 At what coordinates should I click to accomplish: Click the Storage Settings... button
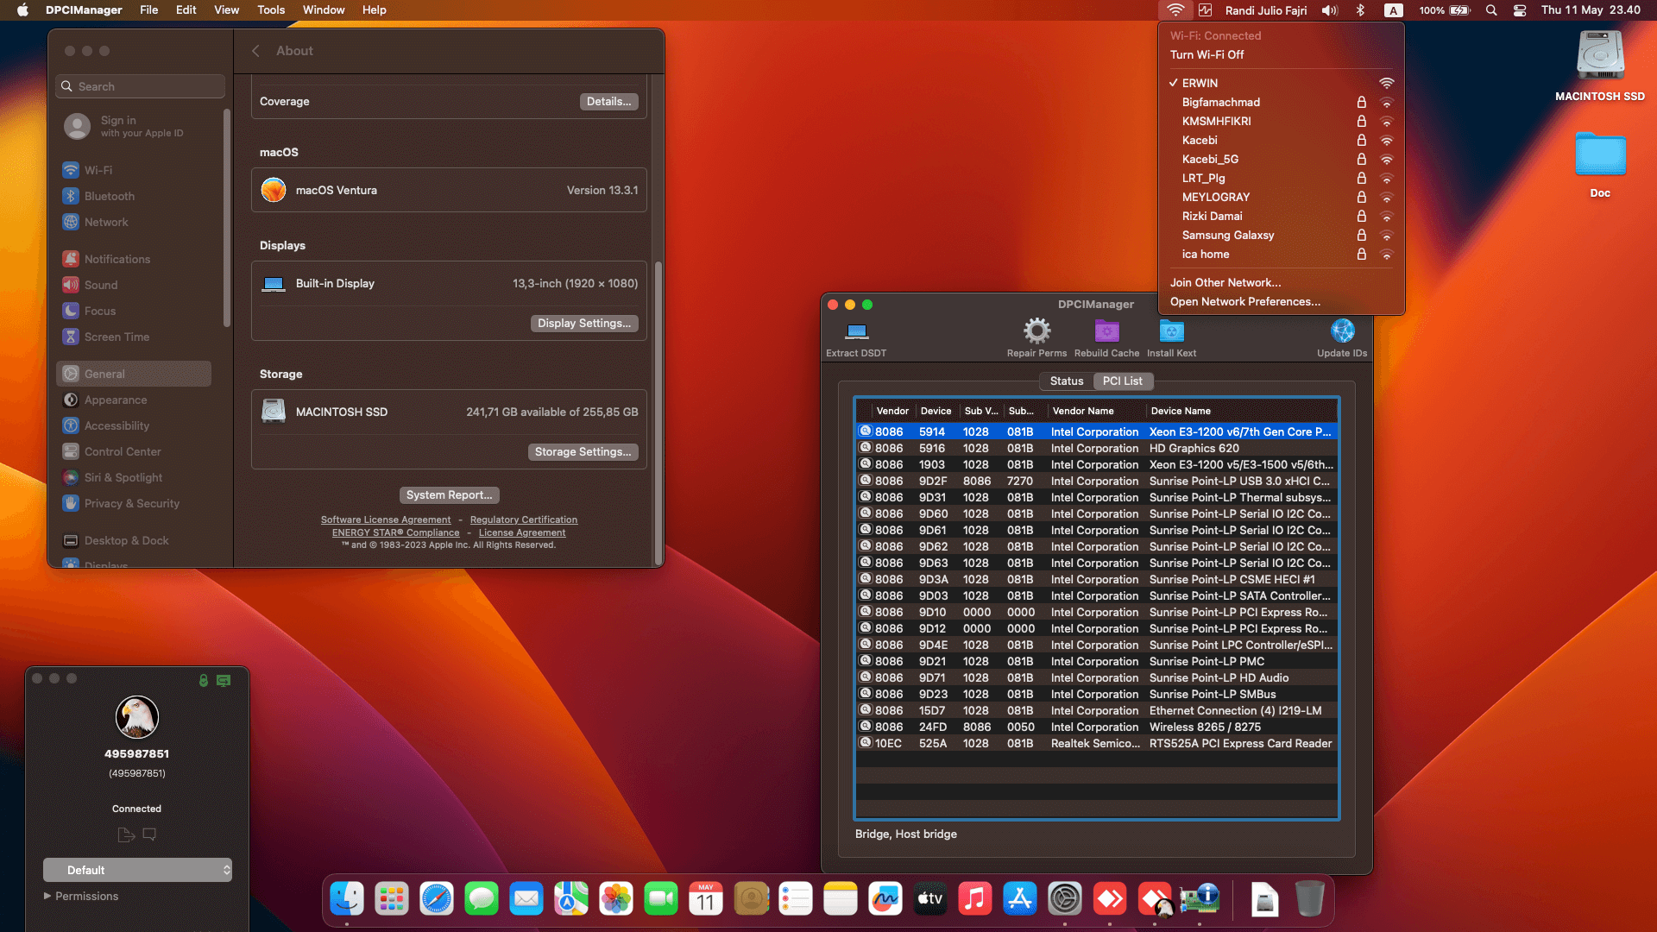click(583, 451)
